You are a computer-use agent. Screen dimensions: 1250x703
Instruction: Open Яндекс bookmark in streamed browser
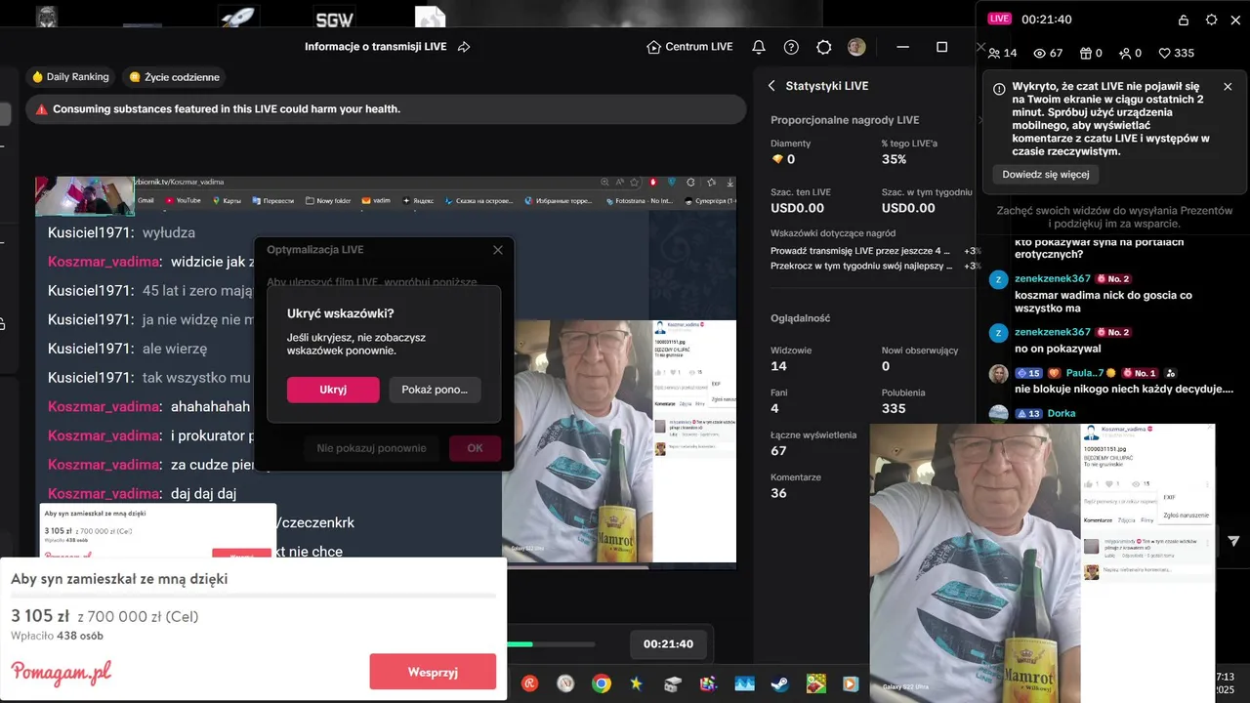[418, 200]
